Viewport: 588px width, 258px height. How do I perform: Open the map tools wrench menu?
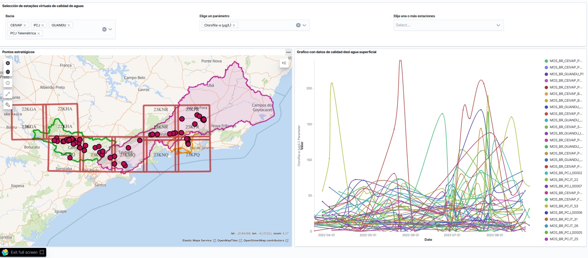tap(8, 105)
